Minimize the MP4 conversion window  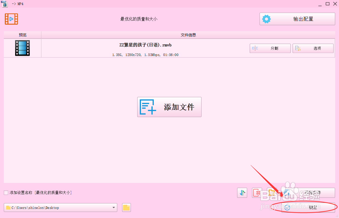coord(319,4)
